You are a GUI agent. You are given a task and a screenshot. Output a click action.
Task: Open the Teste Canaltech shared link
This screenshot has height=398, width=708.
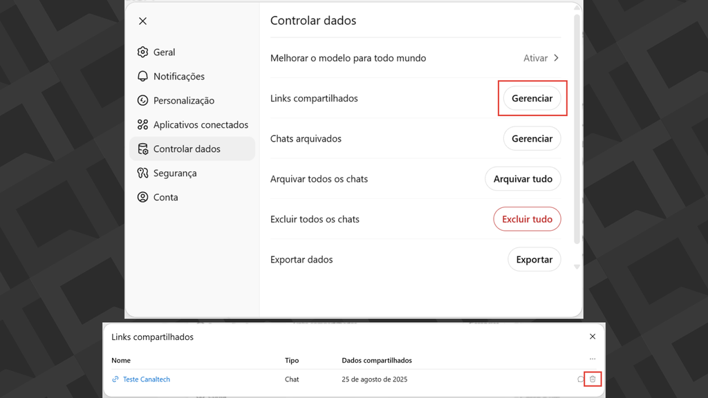tap(145, 379)
